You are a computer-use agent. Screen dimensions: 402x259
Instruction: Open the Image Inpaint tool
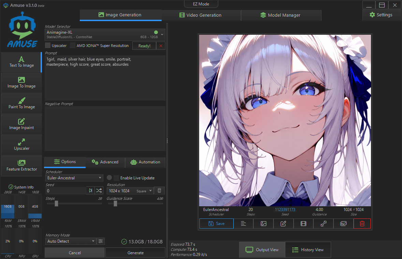(x=21, y=124)
